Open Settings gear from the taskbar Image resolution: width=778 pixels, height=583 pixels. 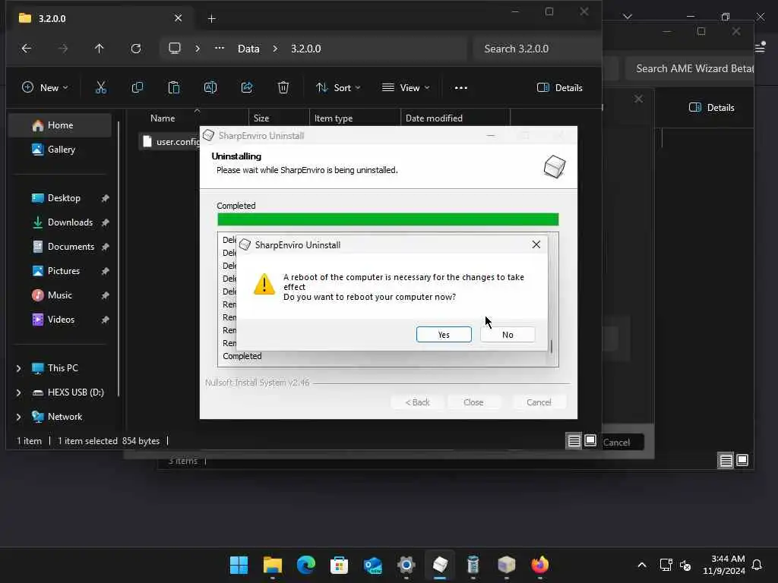pyautogui.click(x=406, y=565)
